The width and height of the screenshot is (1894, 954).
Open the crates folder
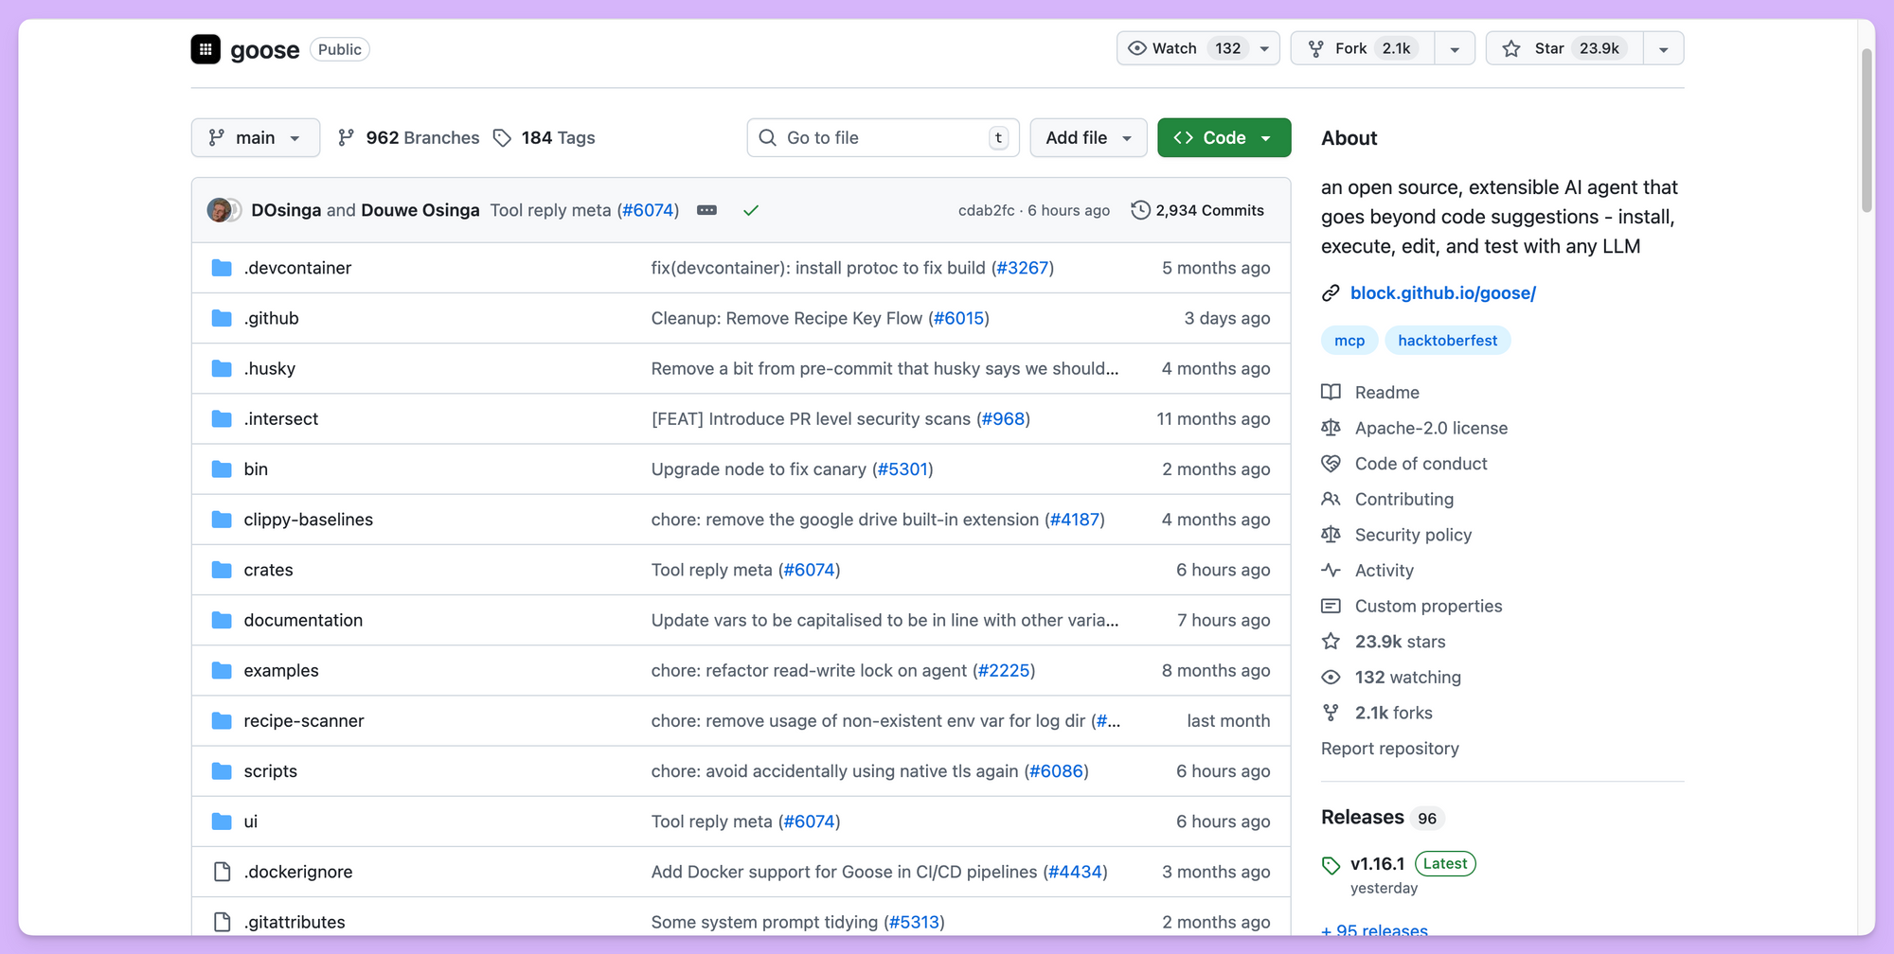pos(268,570)
